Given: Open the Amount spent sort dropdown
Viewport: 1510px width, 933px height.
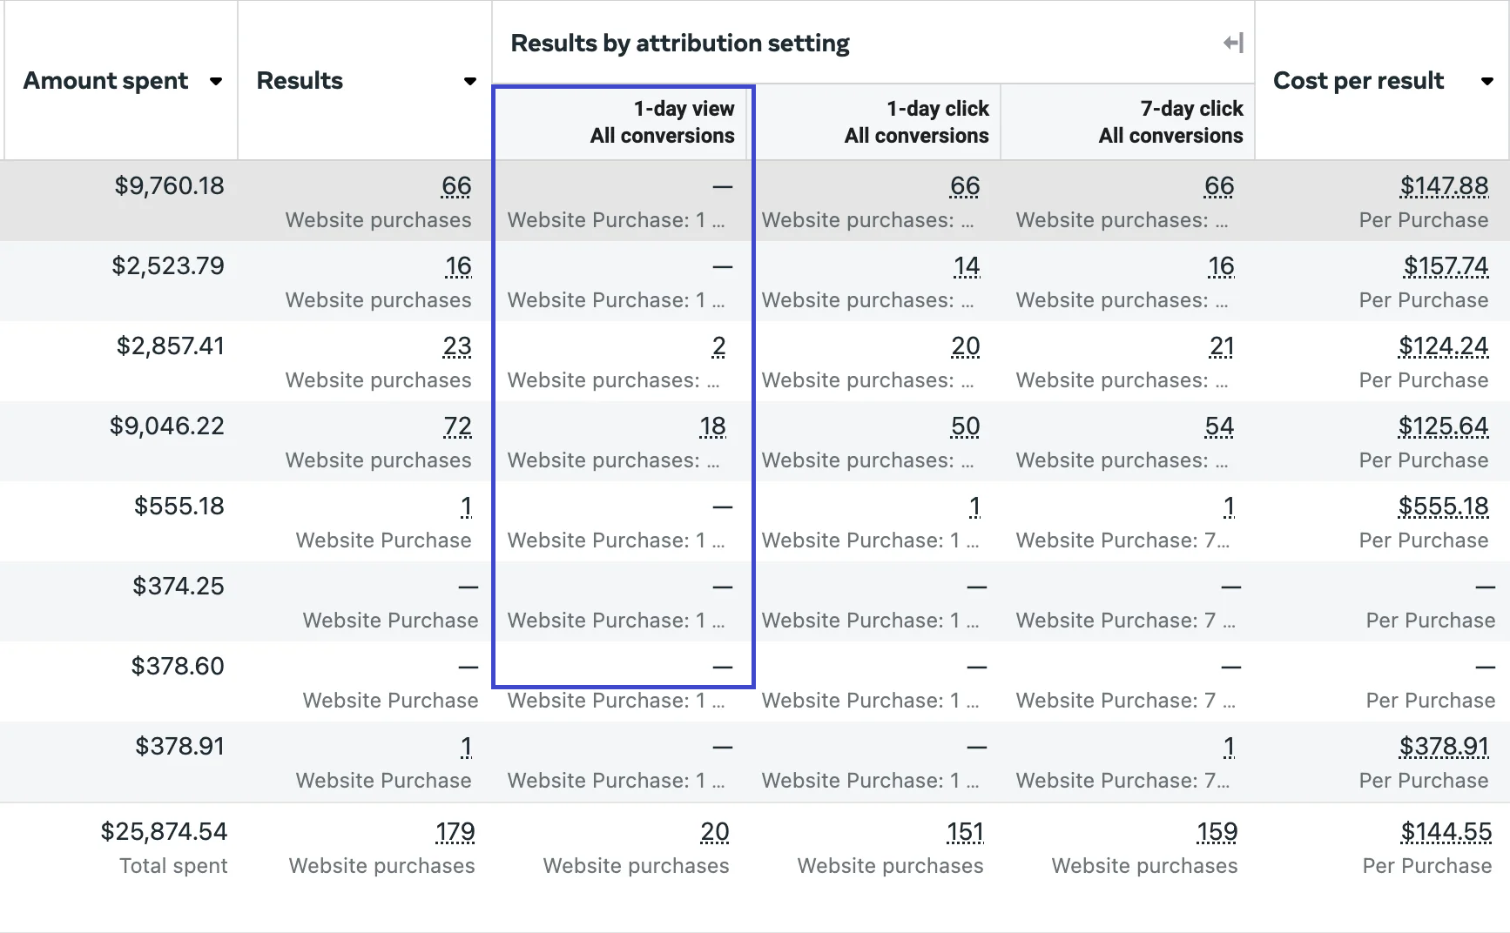Looking at the screenshot, I should pyautogui.click(x=216, y=81).
